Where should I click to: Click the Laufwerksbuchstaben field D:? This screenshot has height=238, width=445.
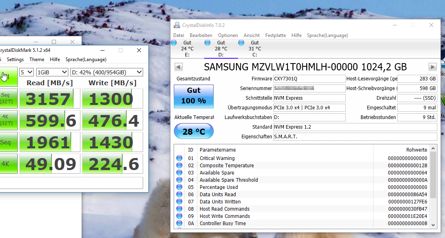coord(310,117)
